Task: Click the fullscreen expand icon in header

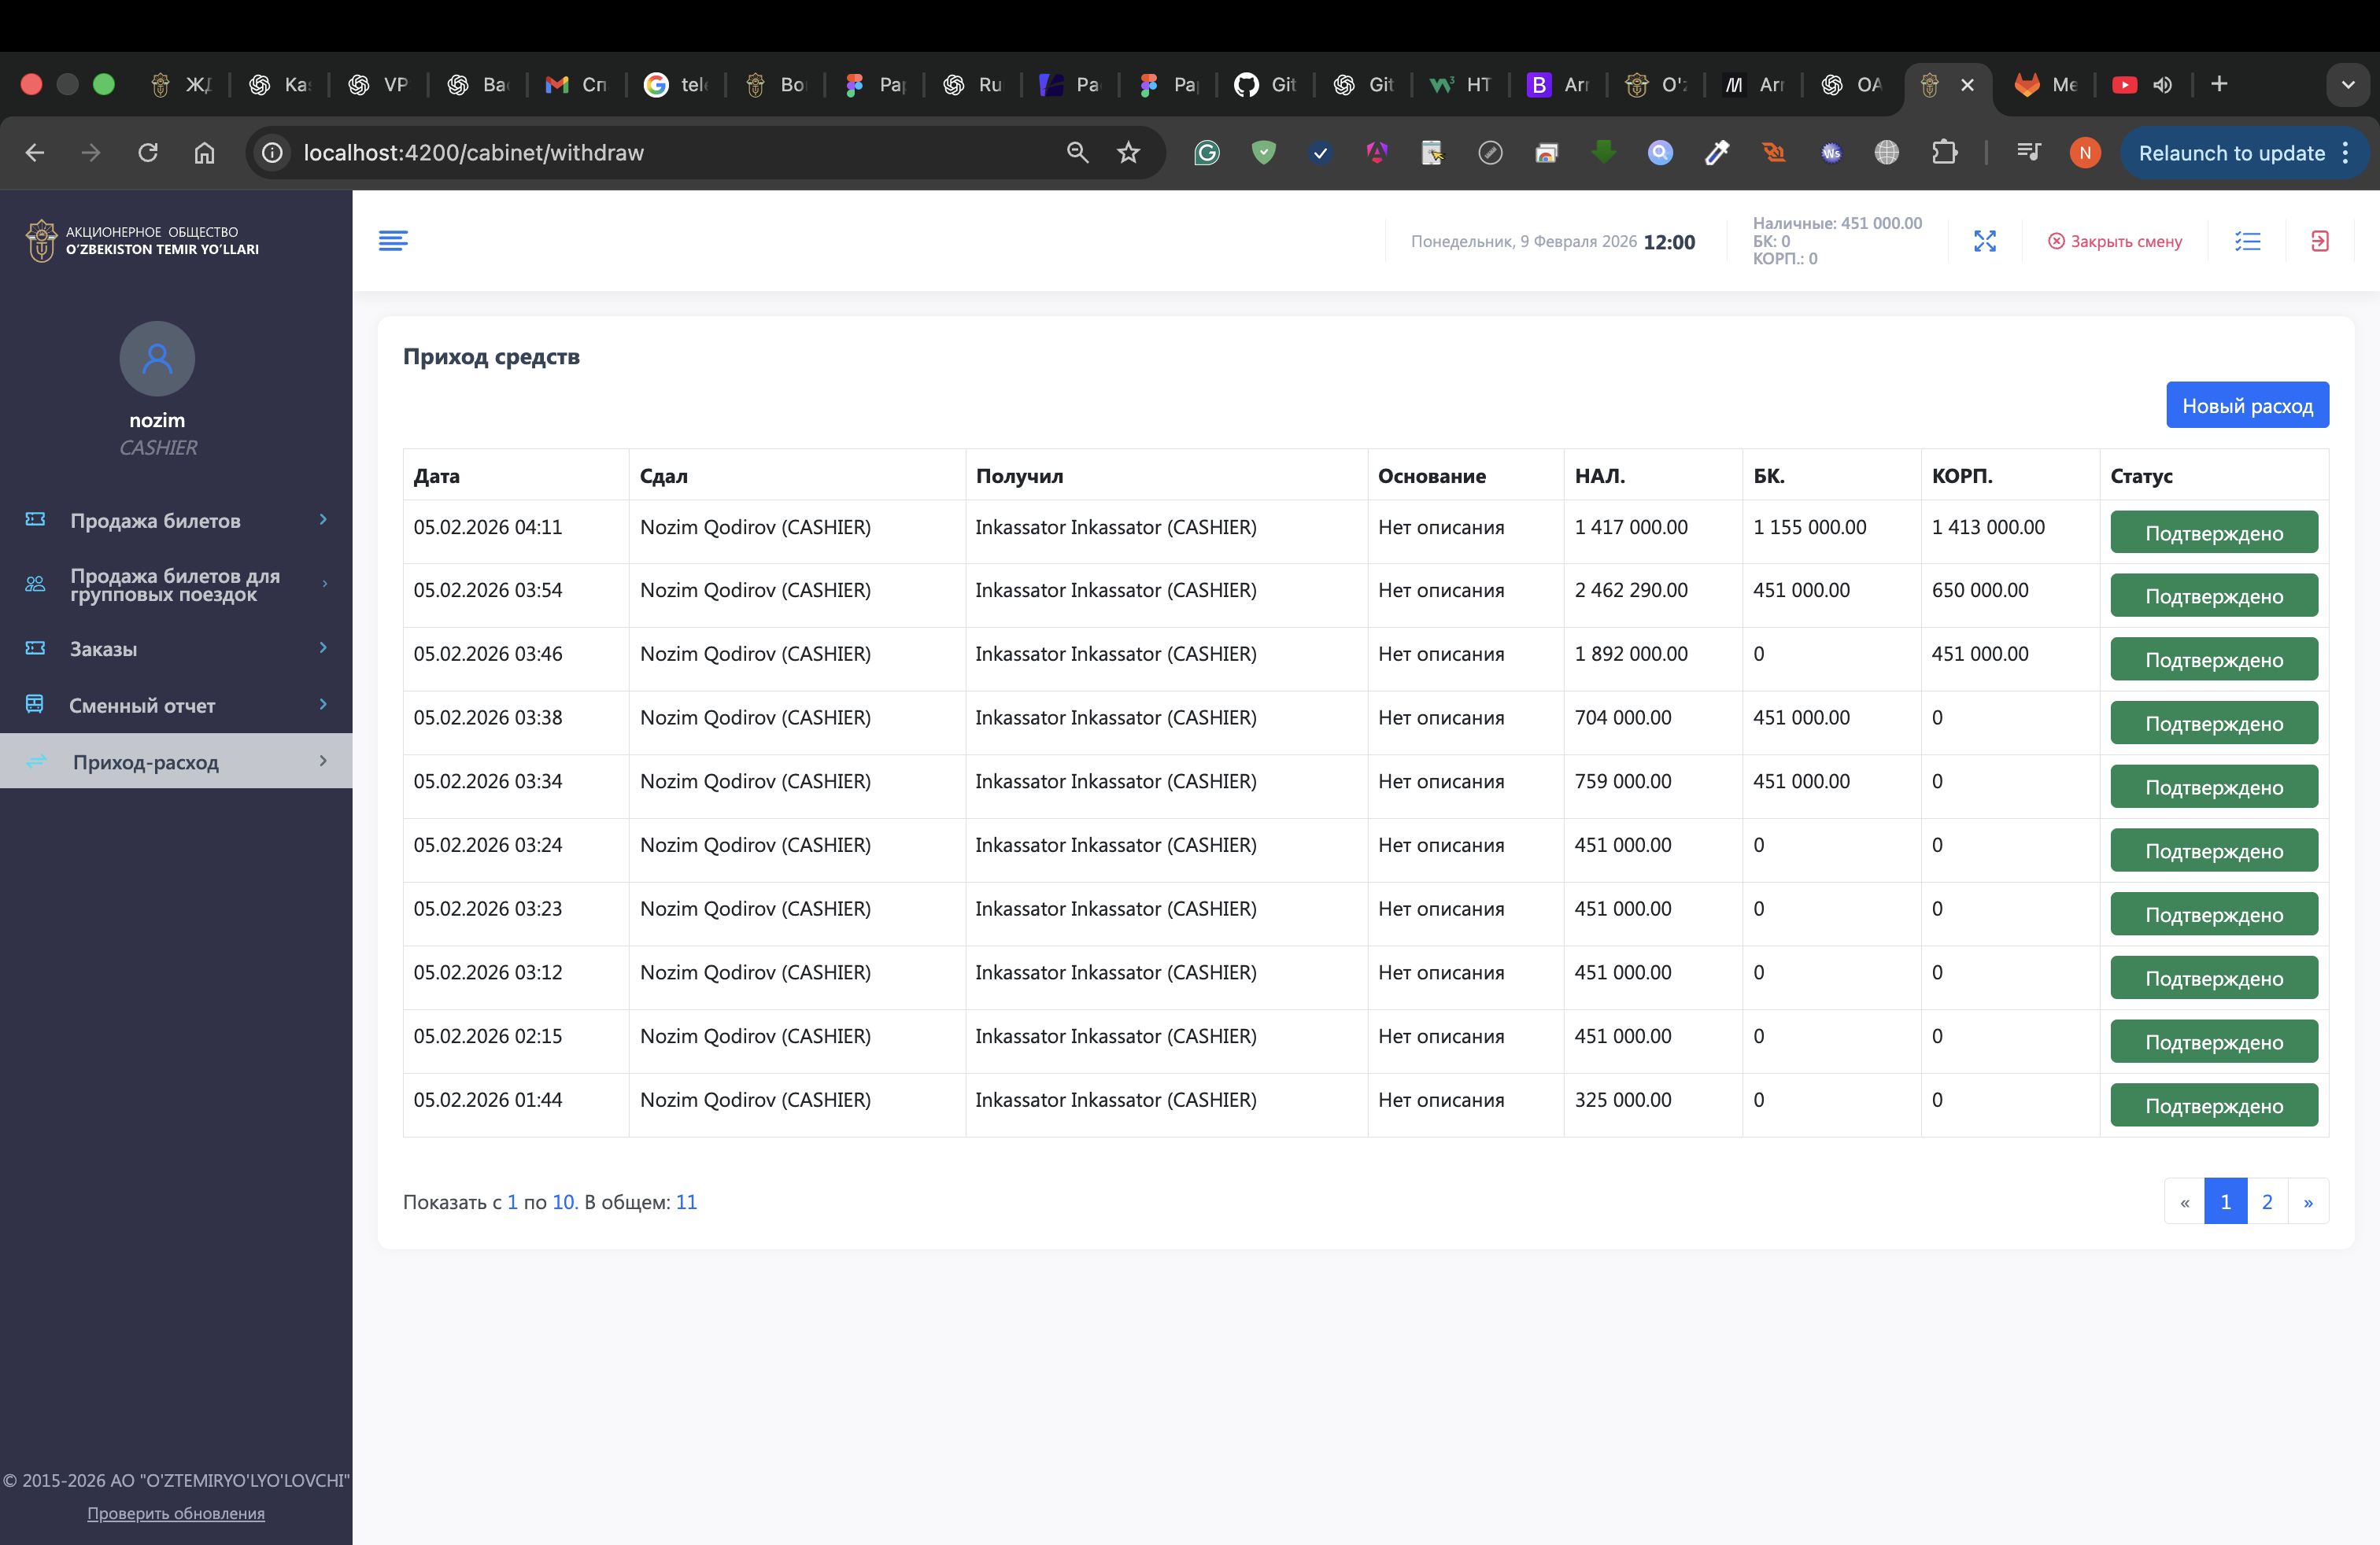Action: 1984,241
